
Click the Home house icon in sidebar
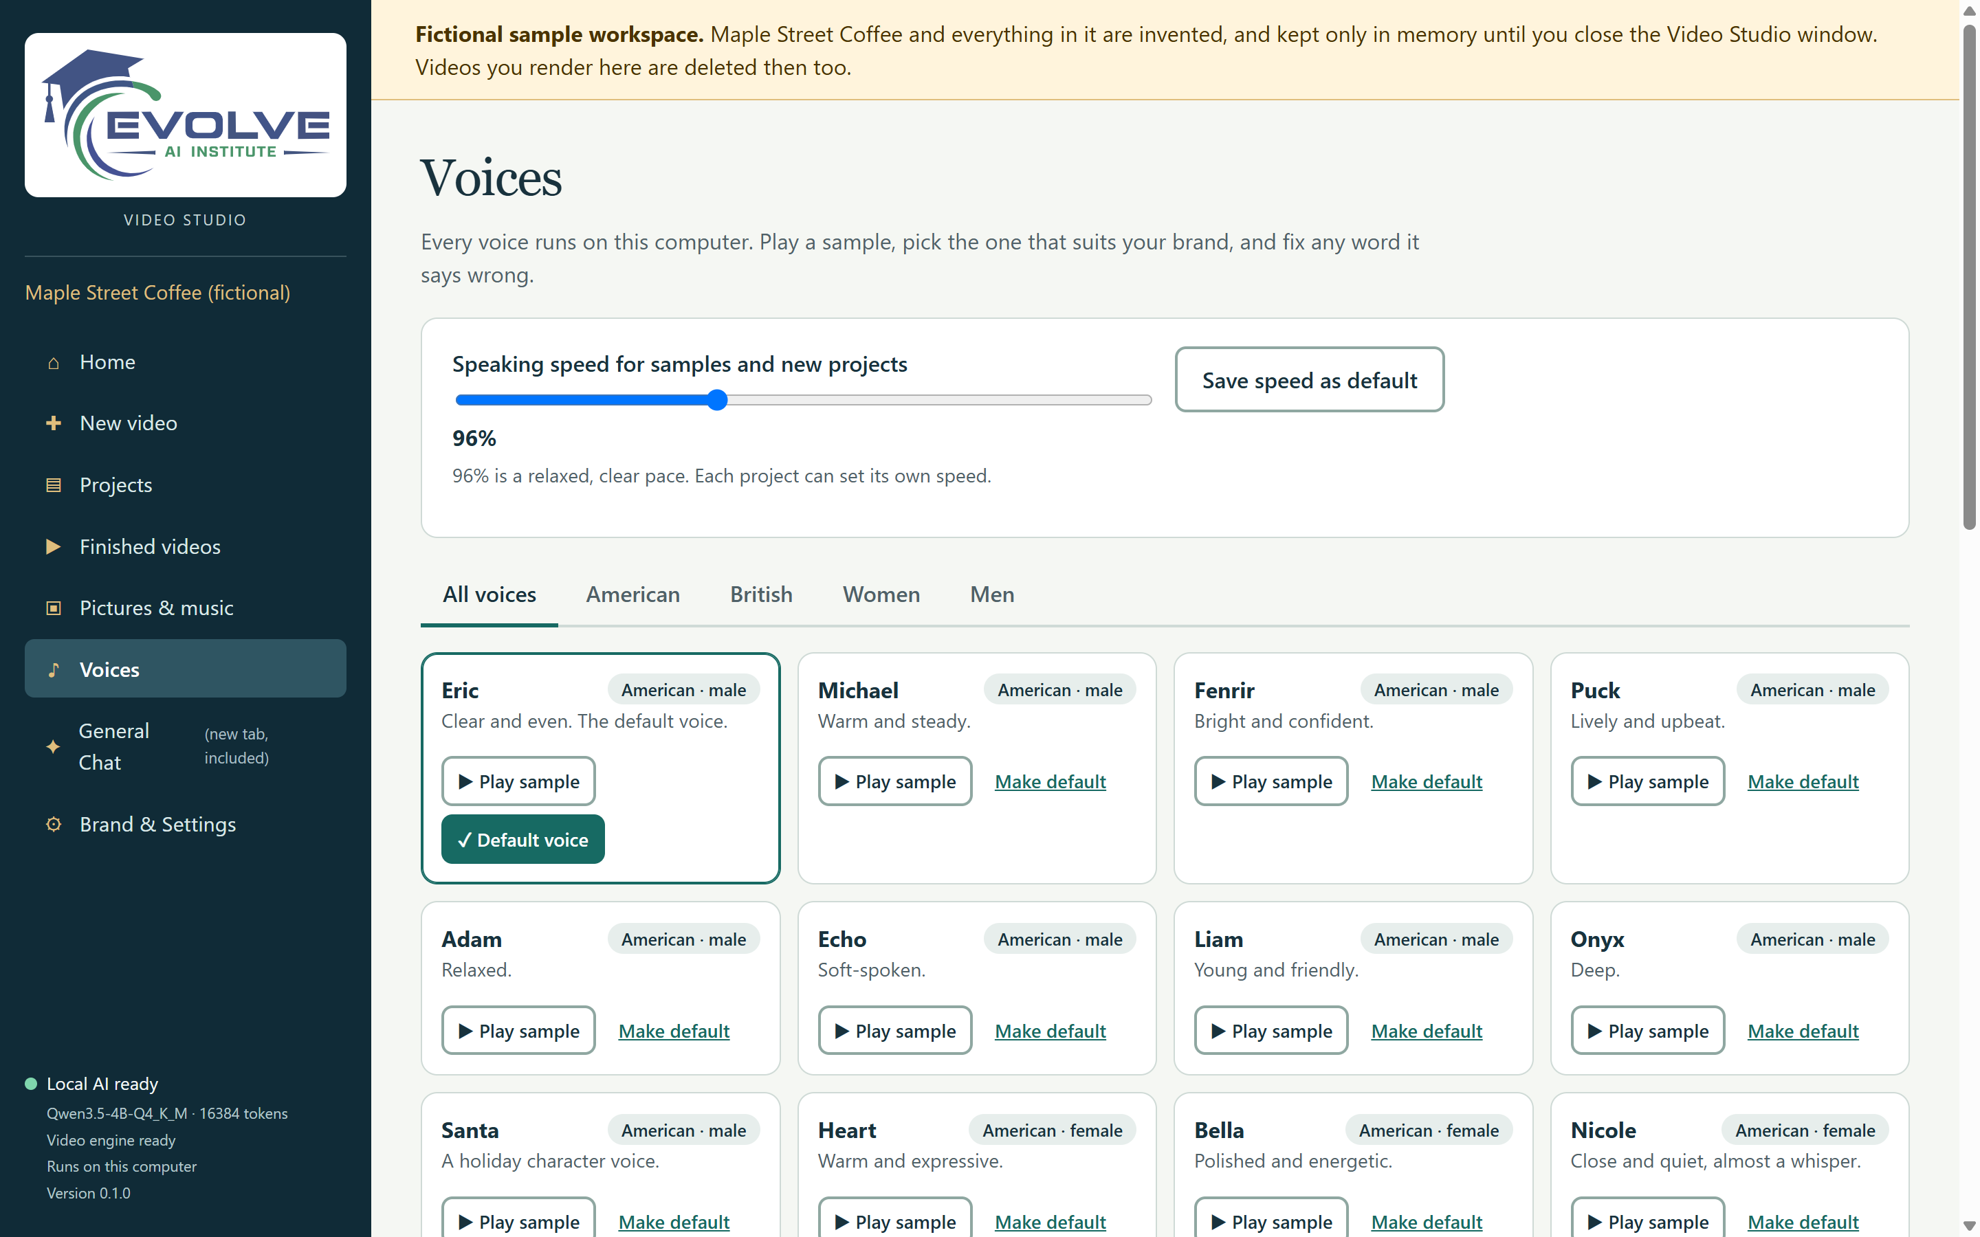(53, 362)
